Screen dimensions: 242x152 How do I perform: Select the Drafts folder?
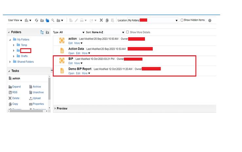24,56
